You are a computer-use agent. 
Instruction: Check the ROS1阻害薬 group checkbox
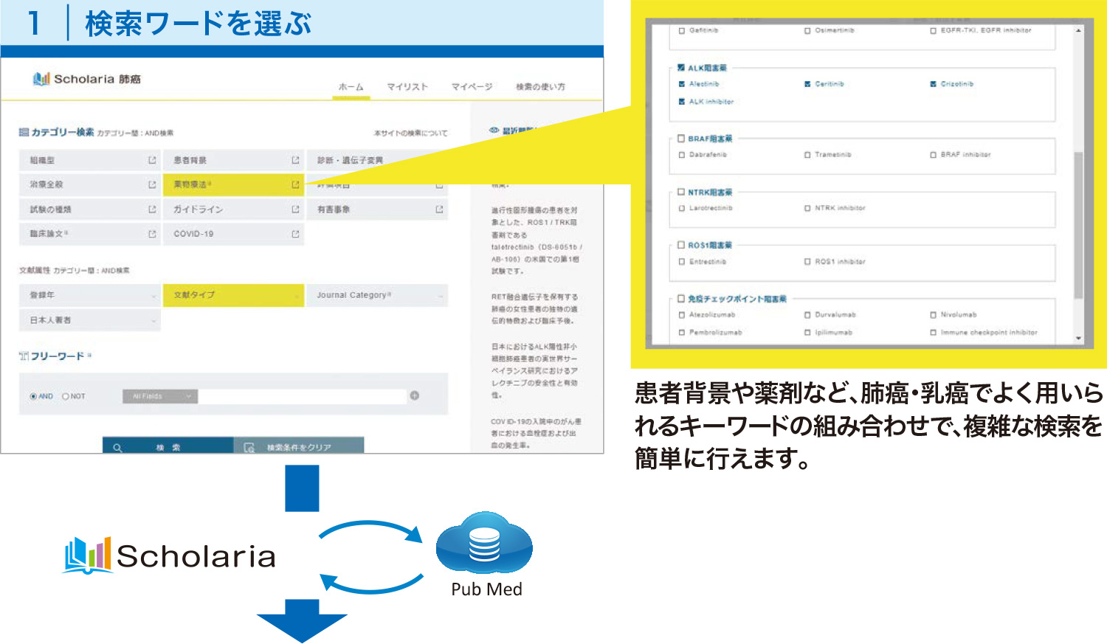coord(681,245)
